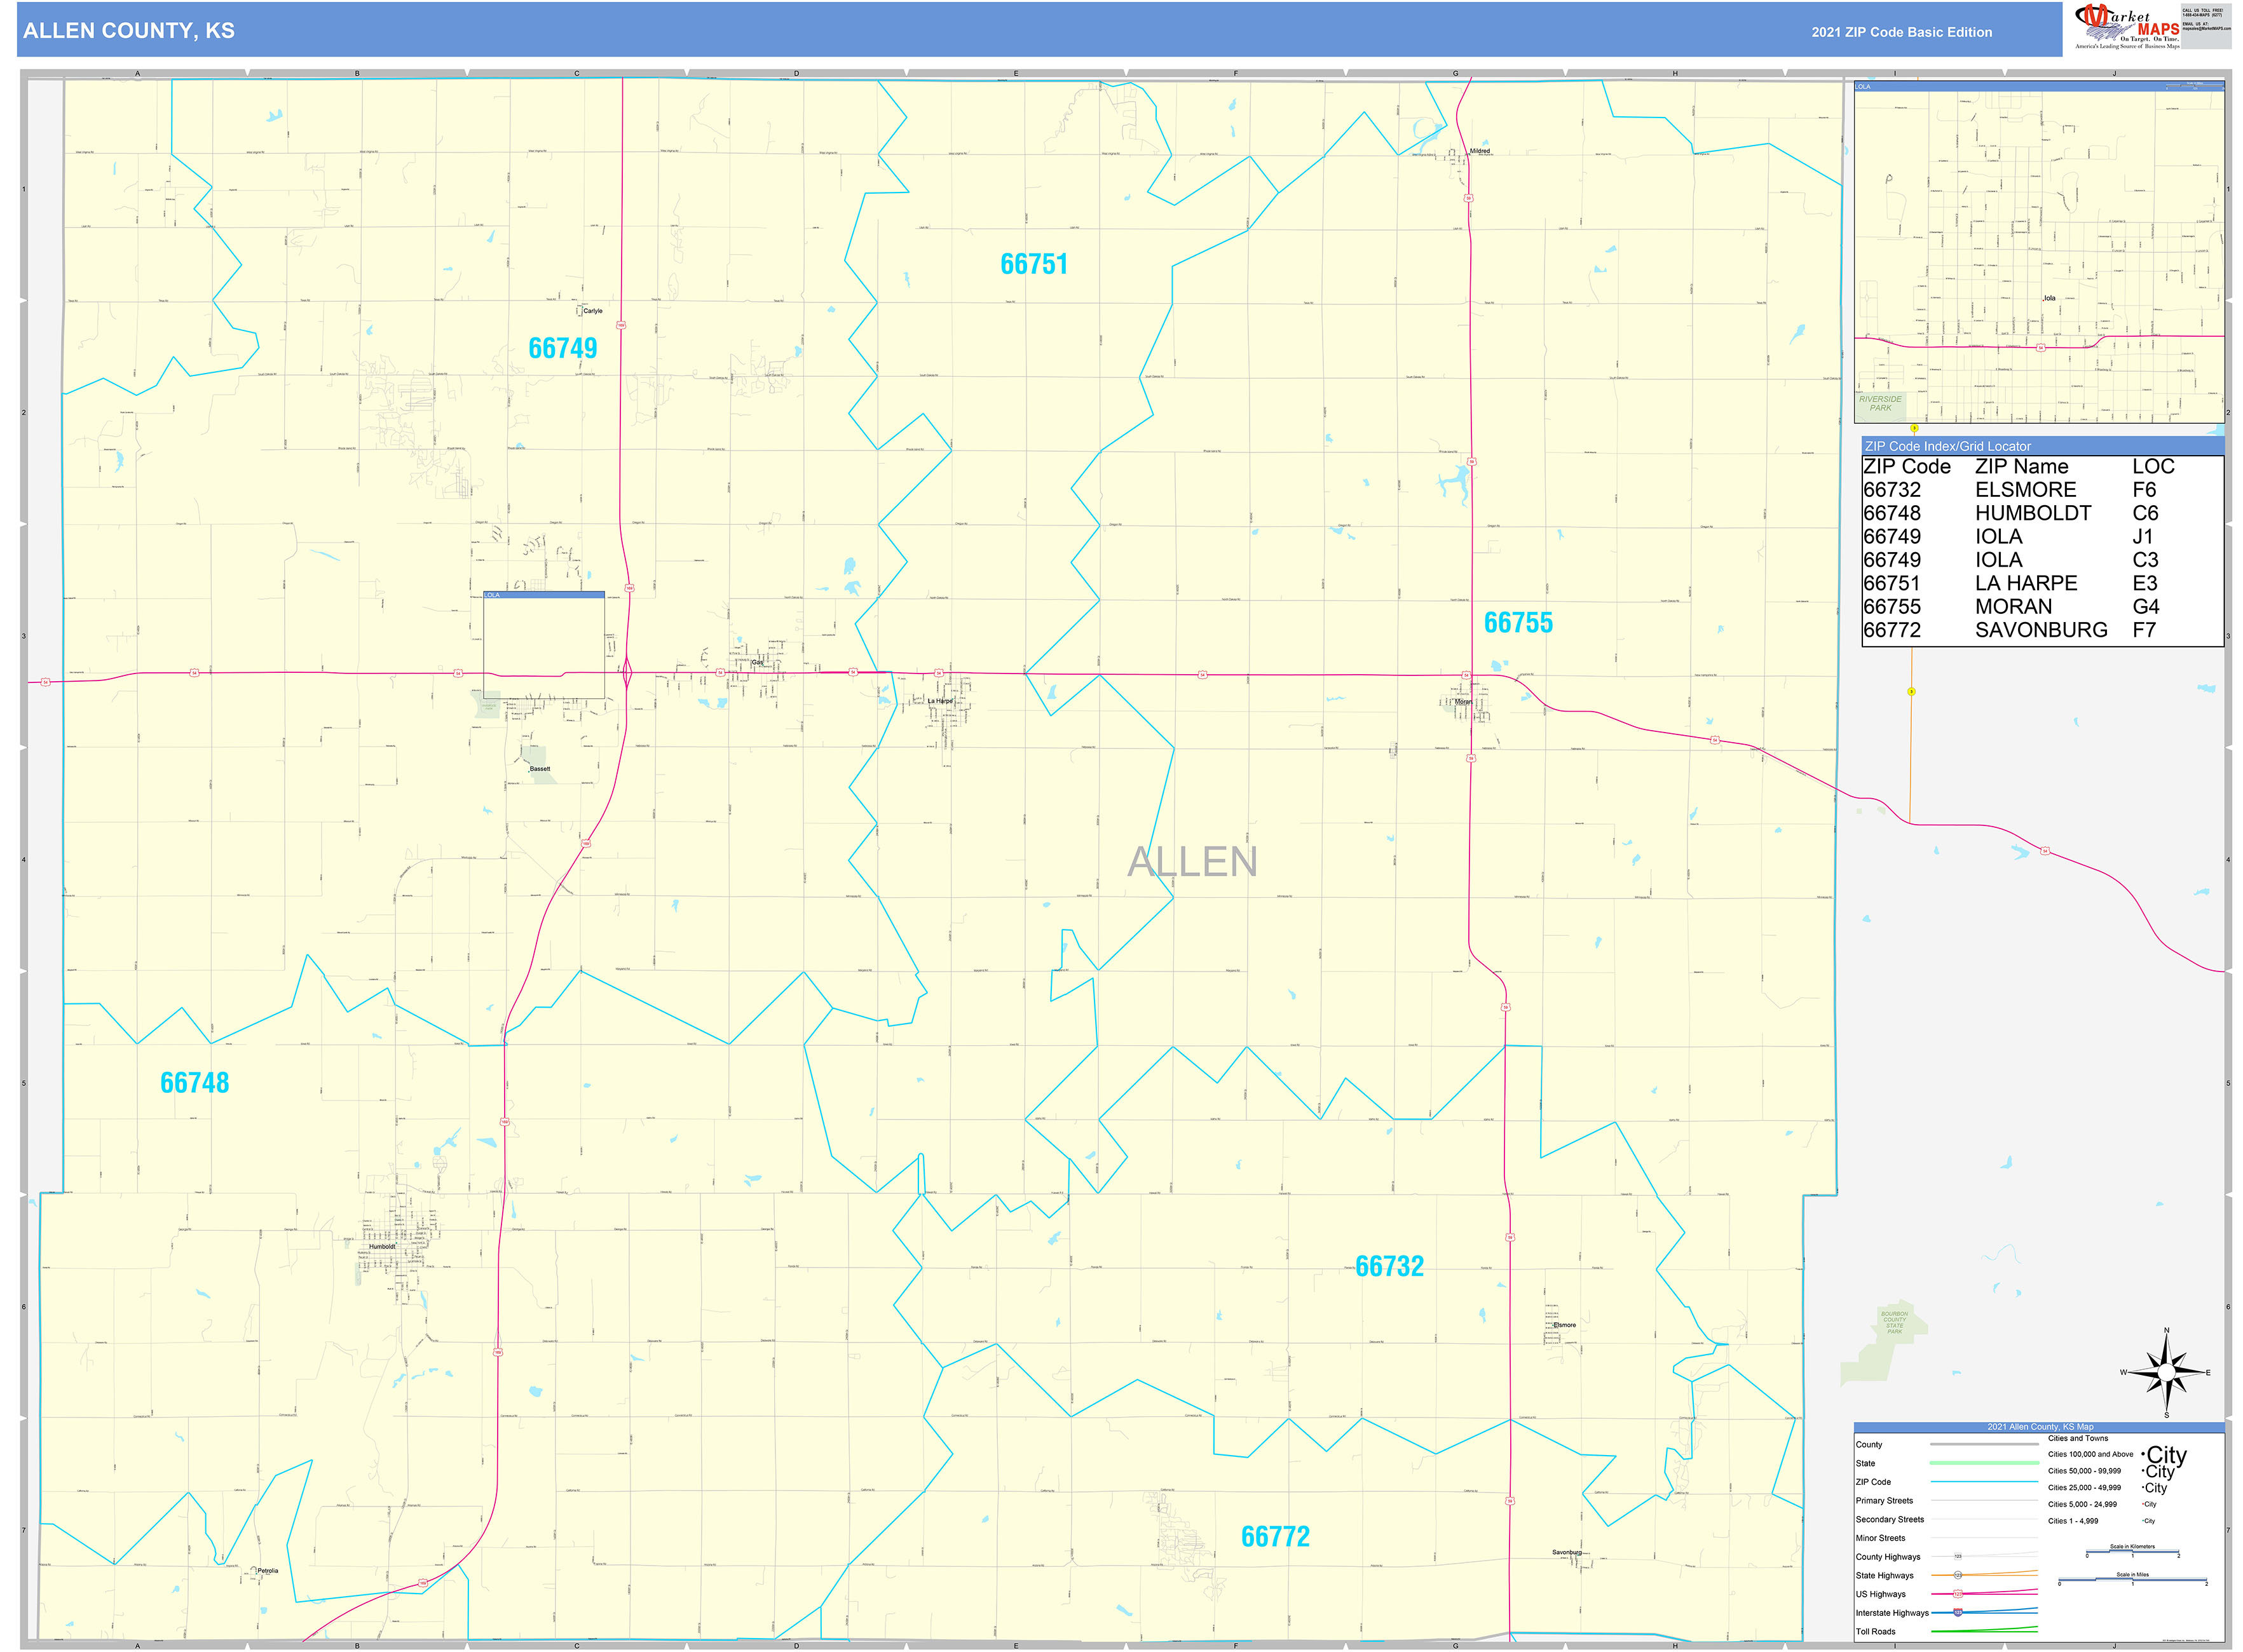Screen dimensions: 2243x1652
Task: Select SAVONBURG entry in ZIP Code Index
Action: 2041,629
